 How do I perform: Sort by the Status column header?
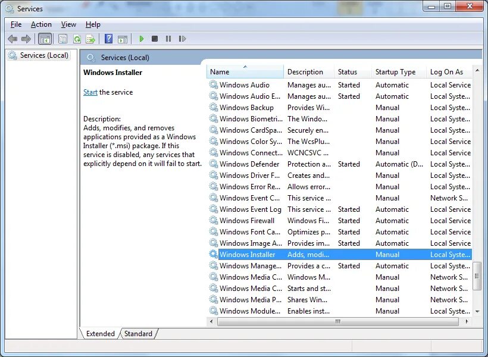tap(353, 72)
